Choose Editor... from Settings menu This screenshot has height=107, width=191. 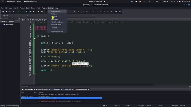pyautogui.click(x=57, y=14)
